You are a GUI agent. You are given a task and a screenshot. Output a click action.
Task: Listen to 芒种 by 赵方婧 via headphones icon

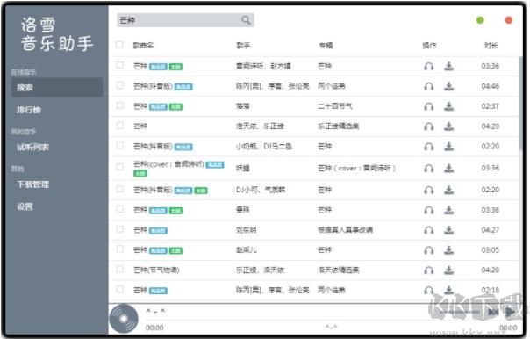pos(428,66)
